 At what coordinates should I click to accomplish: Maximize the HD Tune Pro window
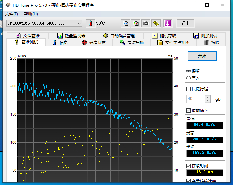pyautogui.click(x=207, y=5)
